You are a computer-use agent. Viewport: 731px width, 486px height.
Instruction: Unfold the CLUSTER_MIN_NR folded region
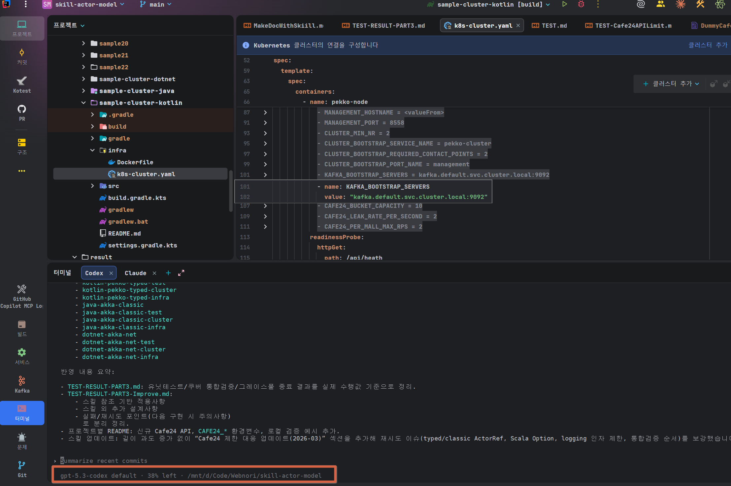tap(265, 133)
